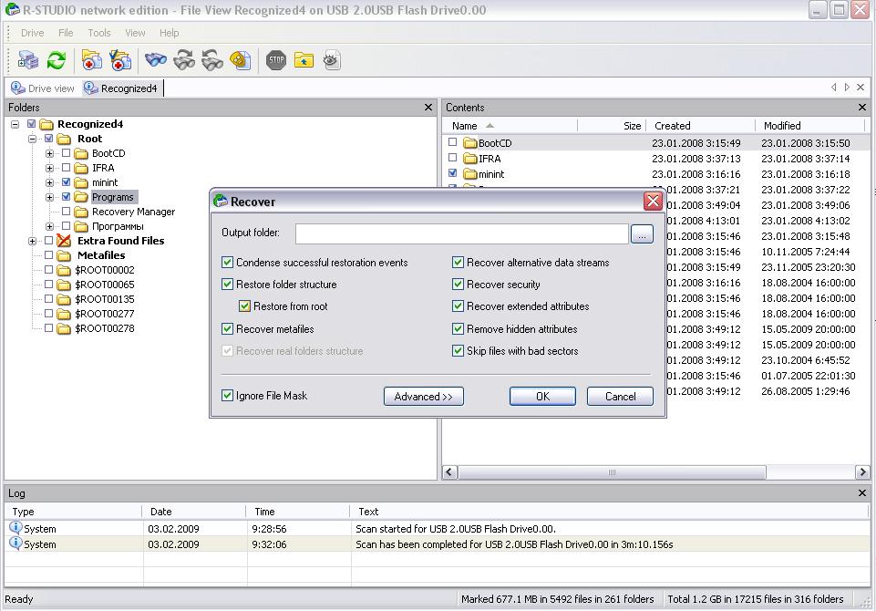
Task: Open the Help menu
Action: pyautogui.click(x=170, y=33)
